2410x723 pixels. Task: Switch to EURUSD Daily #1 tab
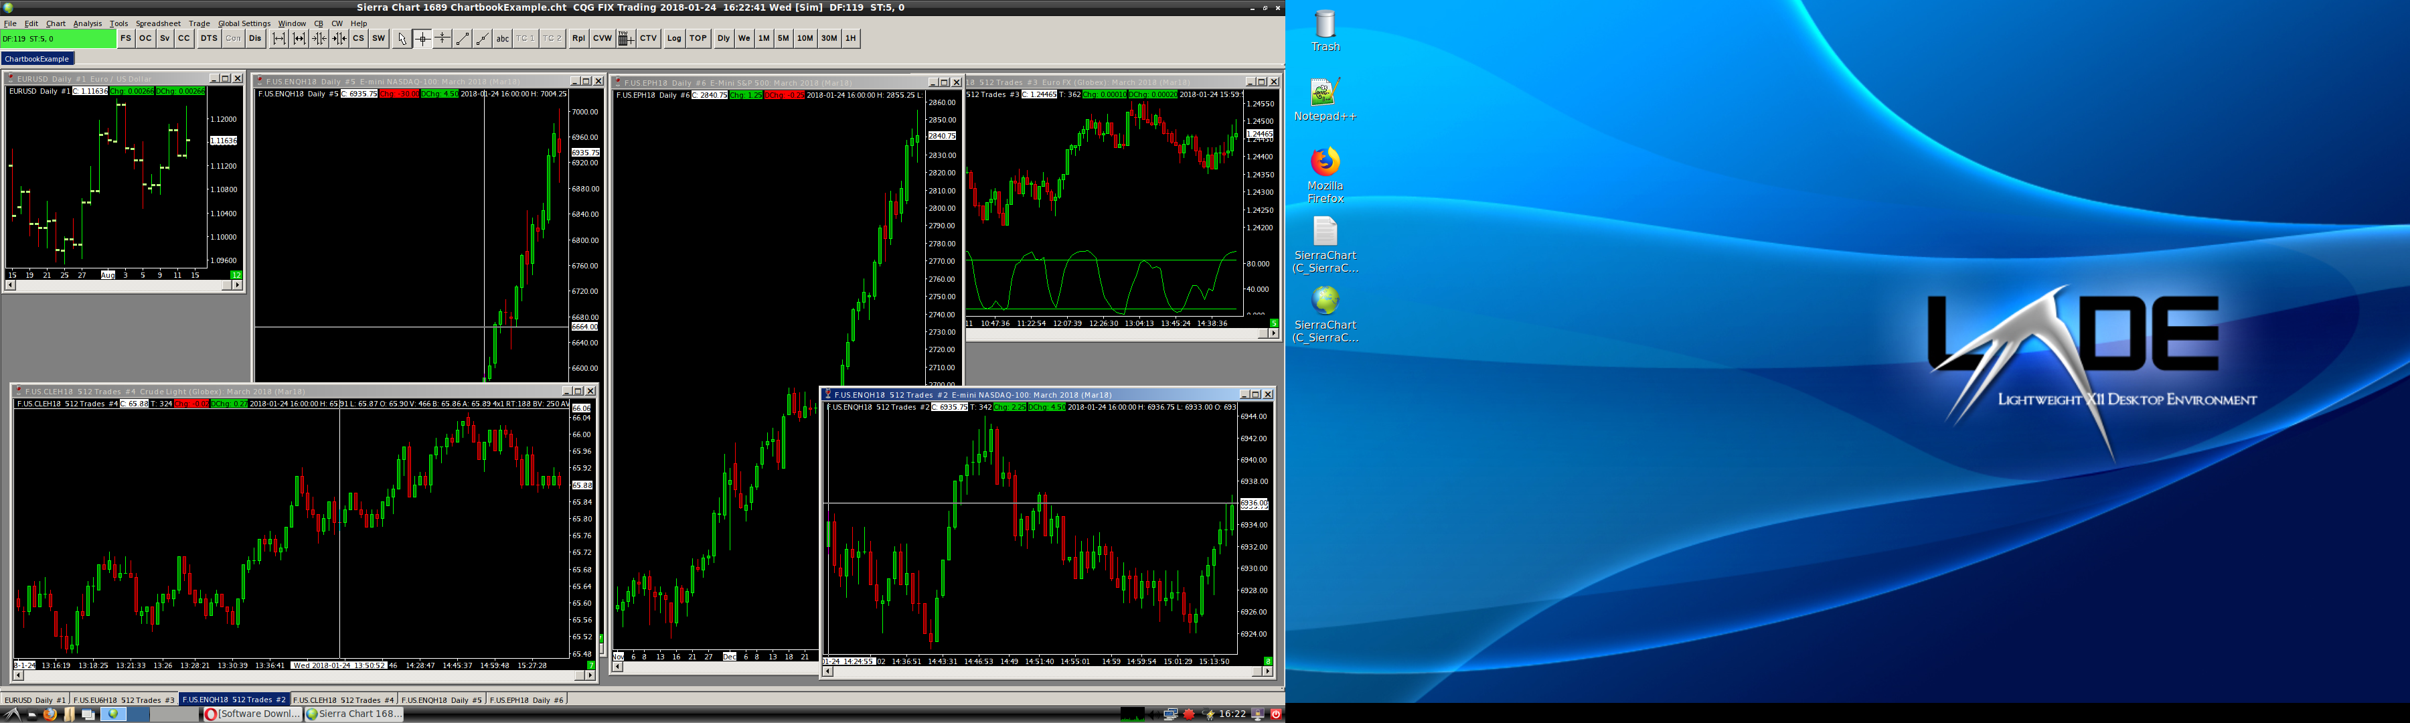point(35,700)
